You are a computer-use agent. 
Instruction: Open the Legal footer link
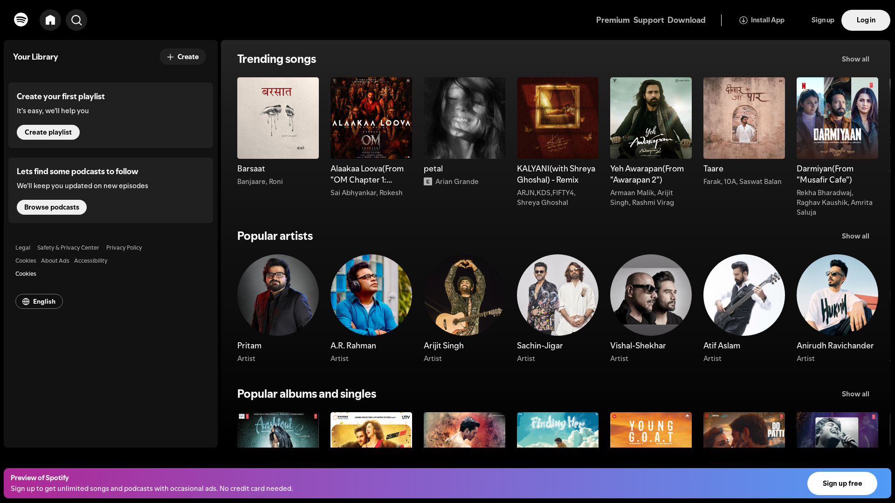(23, 248)
